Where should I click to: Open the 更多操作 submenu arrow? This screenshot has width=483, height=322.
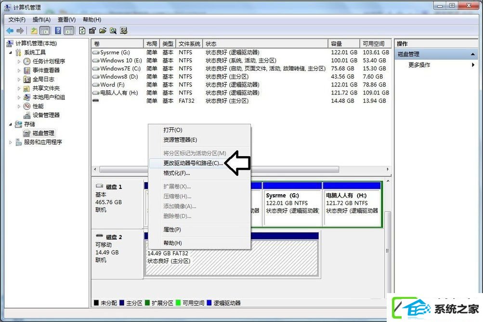click(x=473, y=65)
